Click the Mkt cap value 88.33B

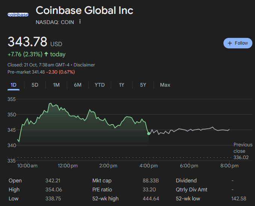151,180
